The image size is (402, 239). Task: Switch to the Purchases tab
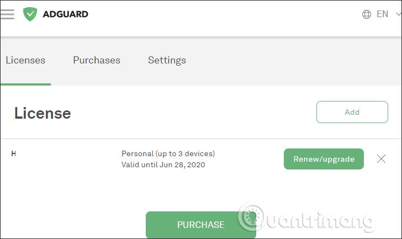tap(97, 60)
